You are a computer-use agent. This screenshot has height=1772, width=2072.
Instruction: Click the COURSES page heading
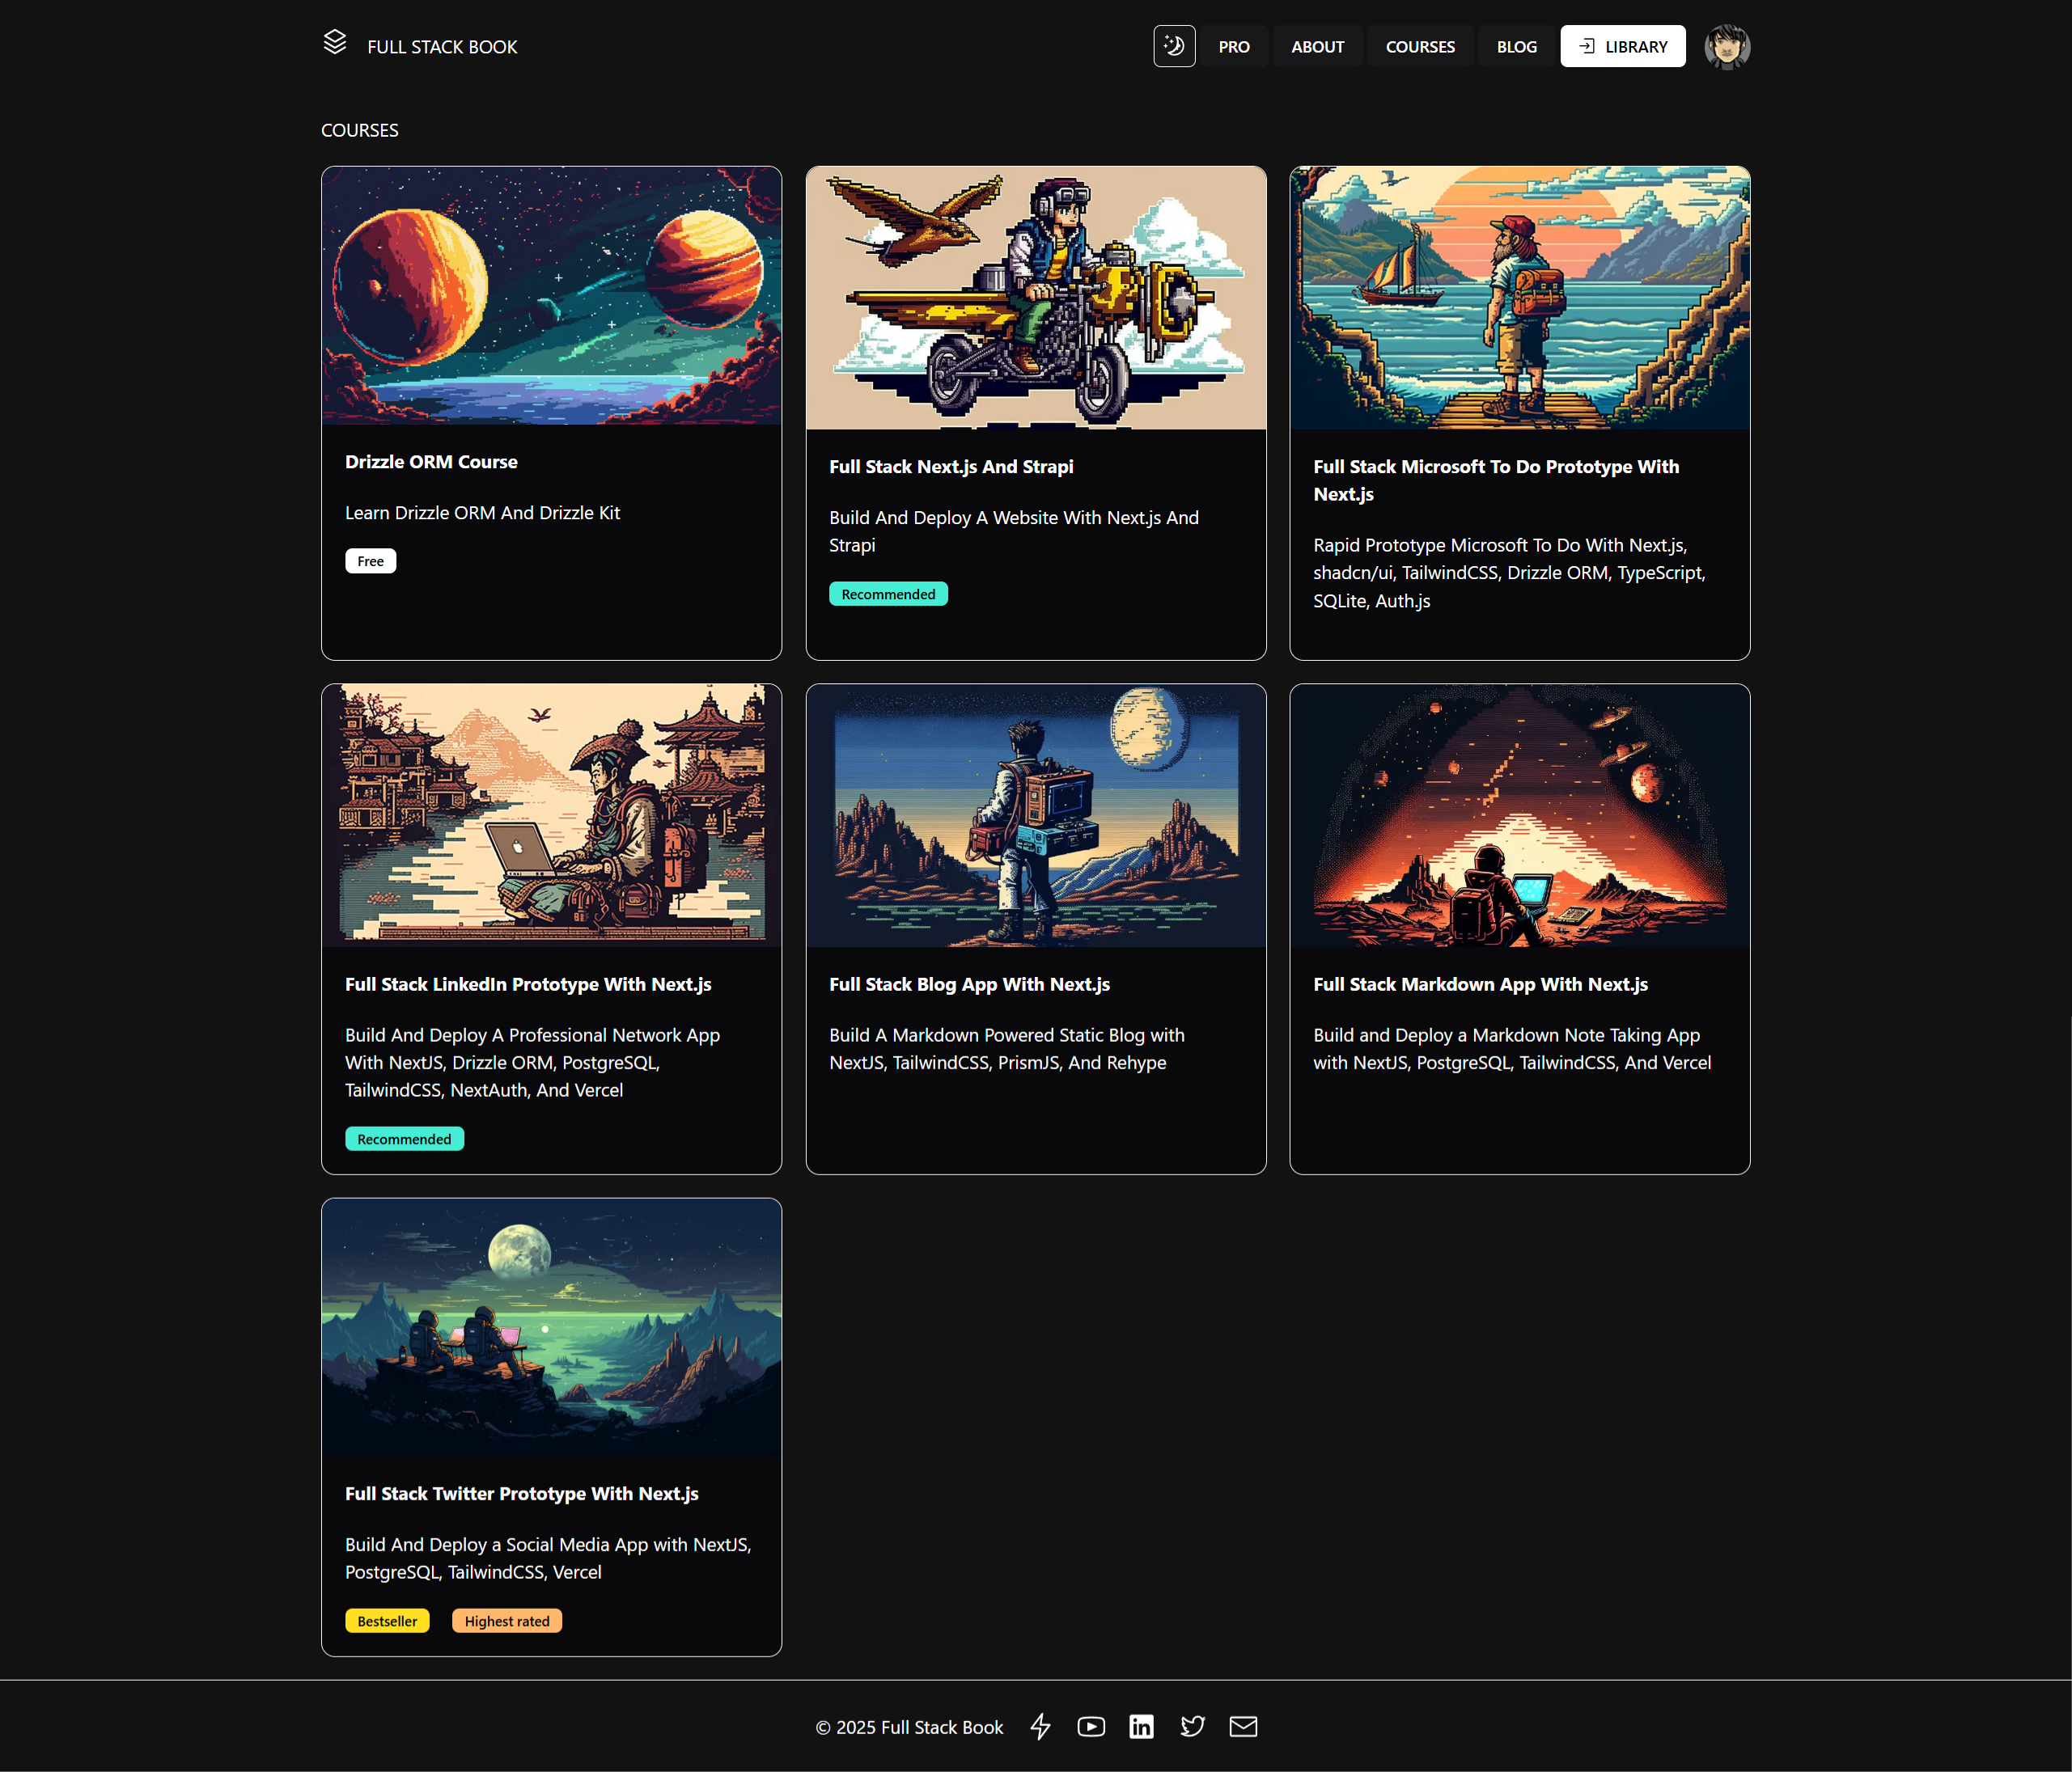[360, 131]
